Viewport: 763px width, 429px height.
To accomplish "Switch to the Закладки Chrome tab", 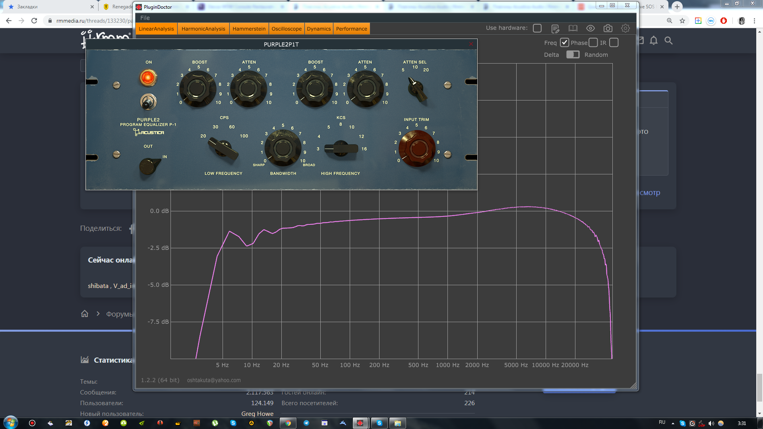I will (50, 7).
